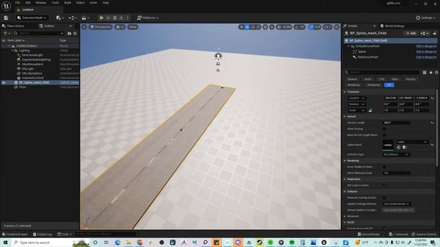Select the viewport select mode arrow tool

pyautogui.click(x=241, y=27)
